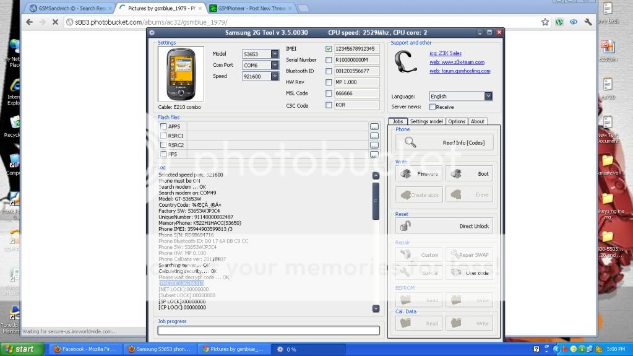
Task: Click the Read Info [Codes] magnifier button
Action: [x=444, y=142]
